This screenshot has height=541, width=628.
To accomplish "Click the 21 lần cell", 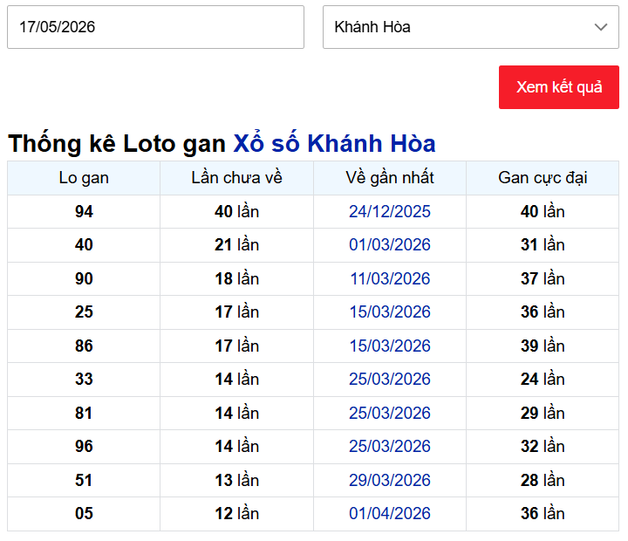I will click(236, 245).
